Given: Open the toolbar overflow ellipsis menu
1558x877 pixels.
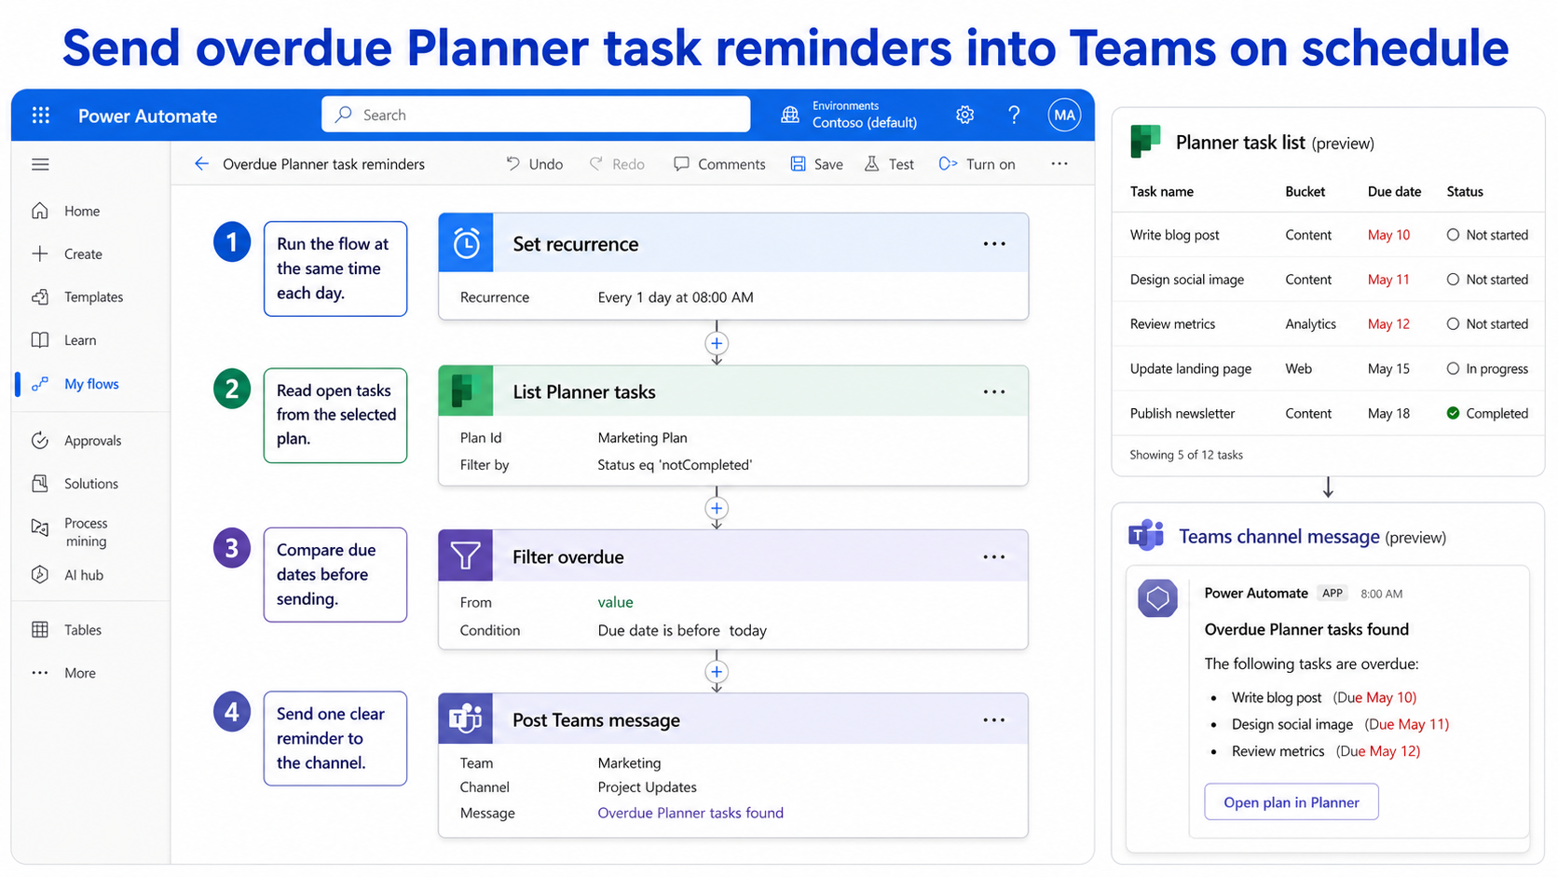Looking at the screenshot, I should 1059,164.
